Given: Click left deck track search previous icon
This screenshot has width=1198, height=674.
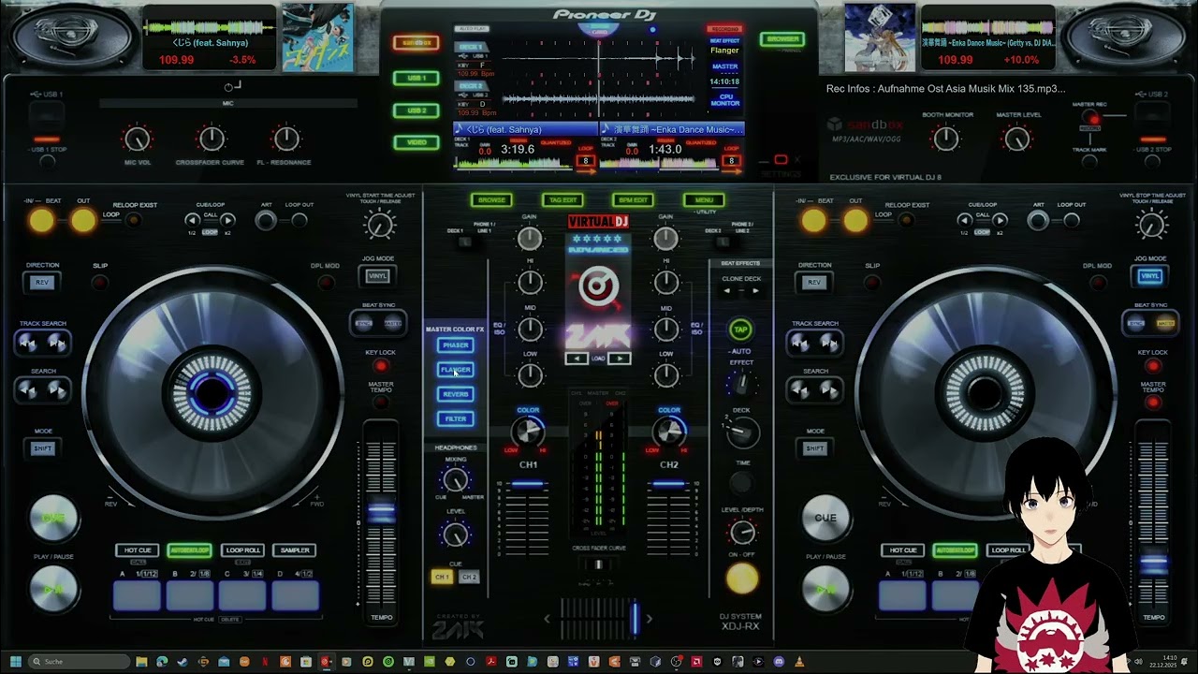Looking at the screenshot, I should point(28,344).
